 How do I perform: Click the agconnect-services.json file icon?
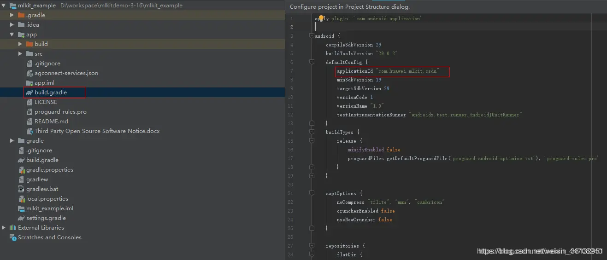click(x=29, y=73)
